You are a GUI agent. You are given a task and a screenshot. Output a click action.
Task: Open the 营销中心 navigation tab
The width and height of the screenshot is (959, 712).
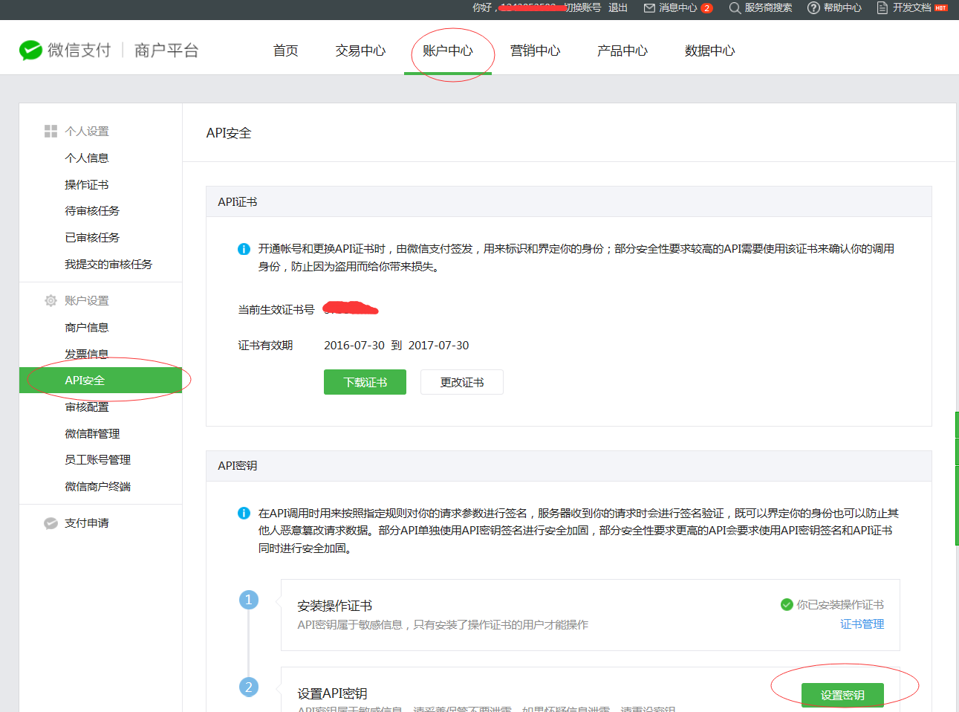pos(535,51)
